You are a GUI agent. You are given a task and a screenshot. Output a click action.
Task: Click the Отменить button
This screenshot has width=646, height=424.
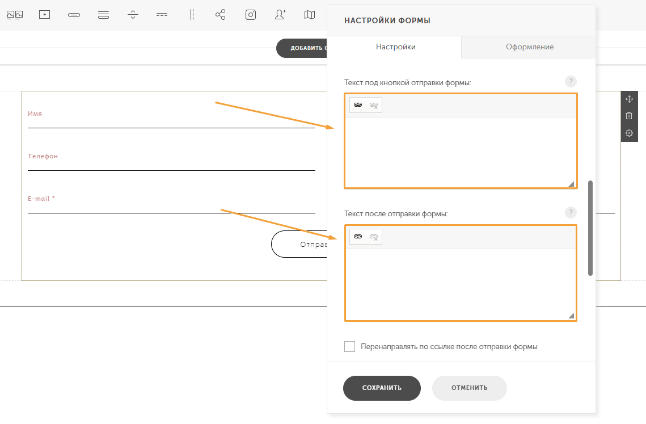coord(469,388)
